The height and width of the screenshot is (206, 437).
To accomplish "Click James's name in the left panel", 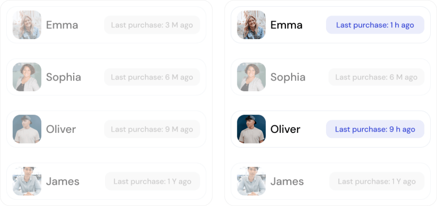I will pyautogui.click(x=62, y=182).
